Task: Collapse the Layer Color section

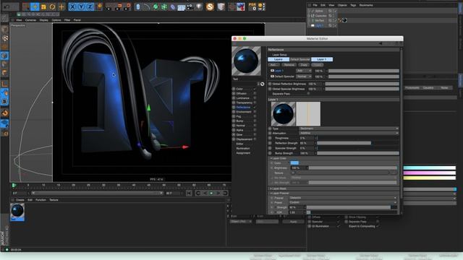Action: coord(271,158)
